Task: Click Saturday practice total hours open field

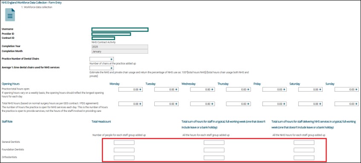Action: tap(310, 90)
